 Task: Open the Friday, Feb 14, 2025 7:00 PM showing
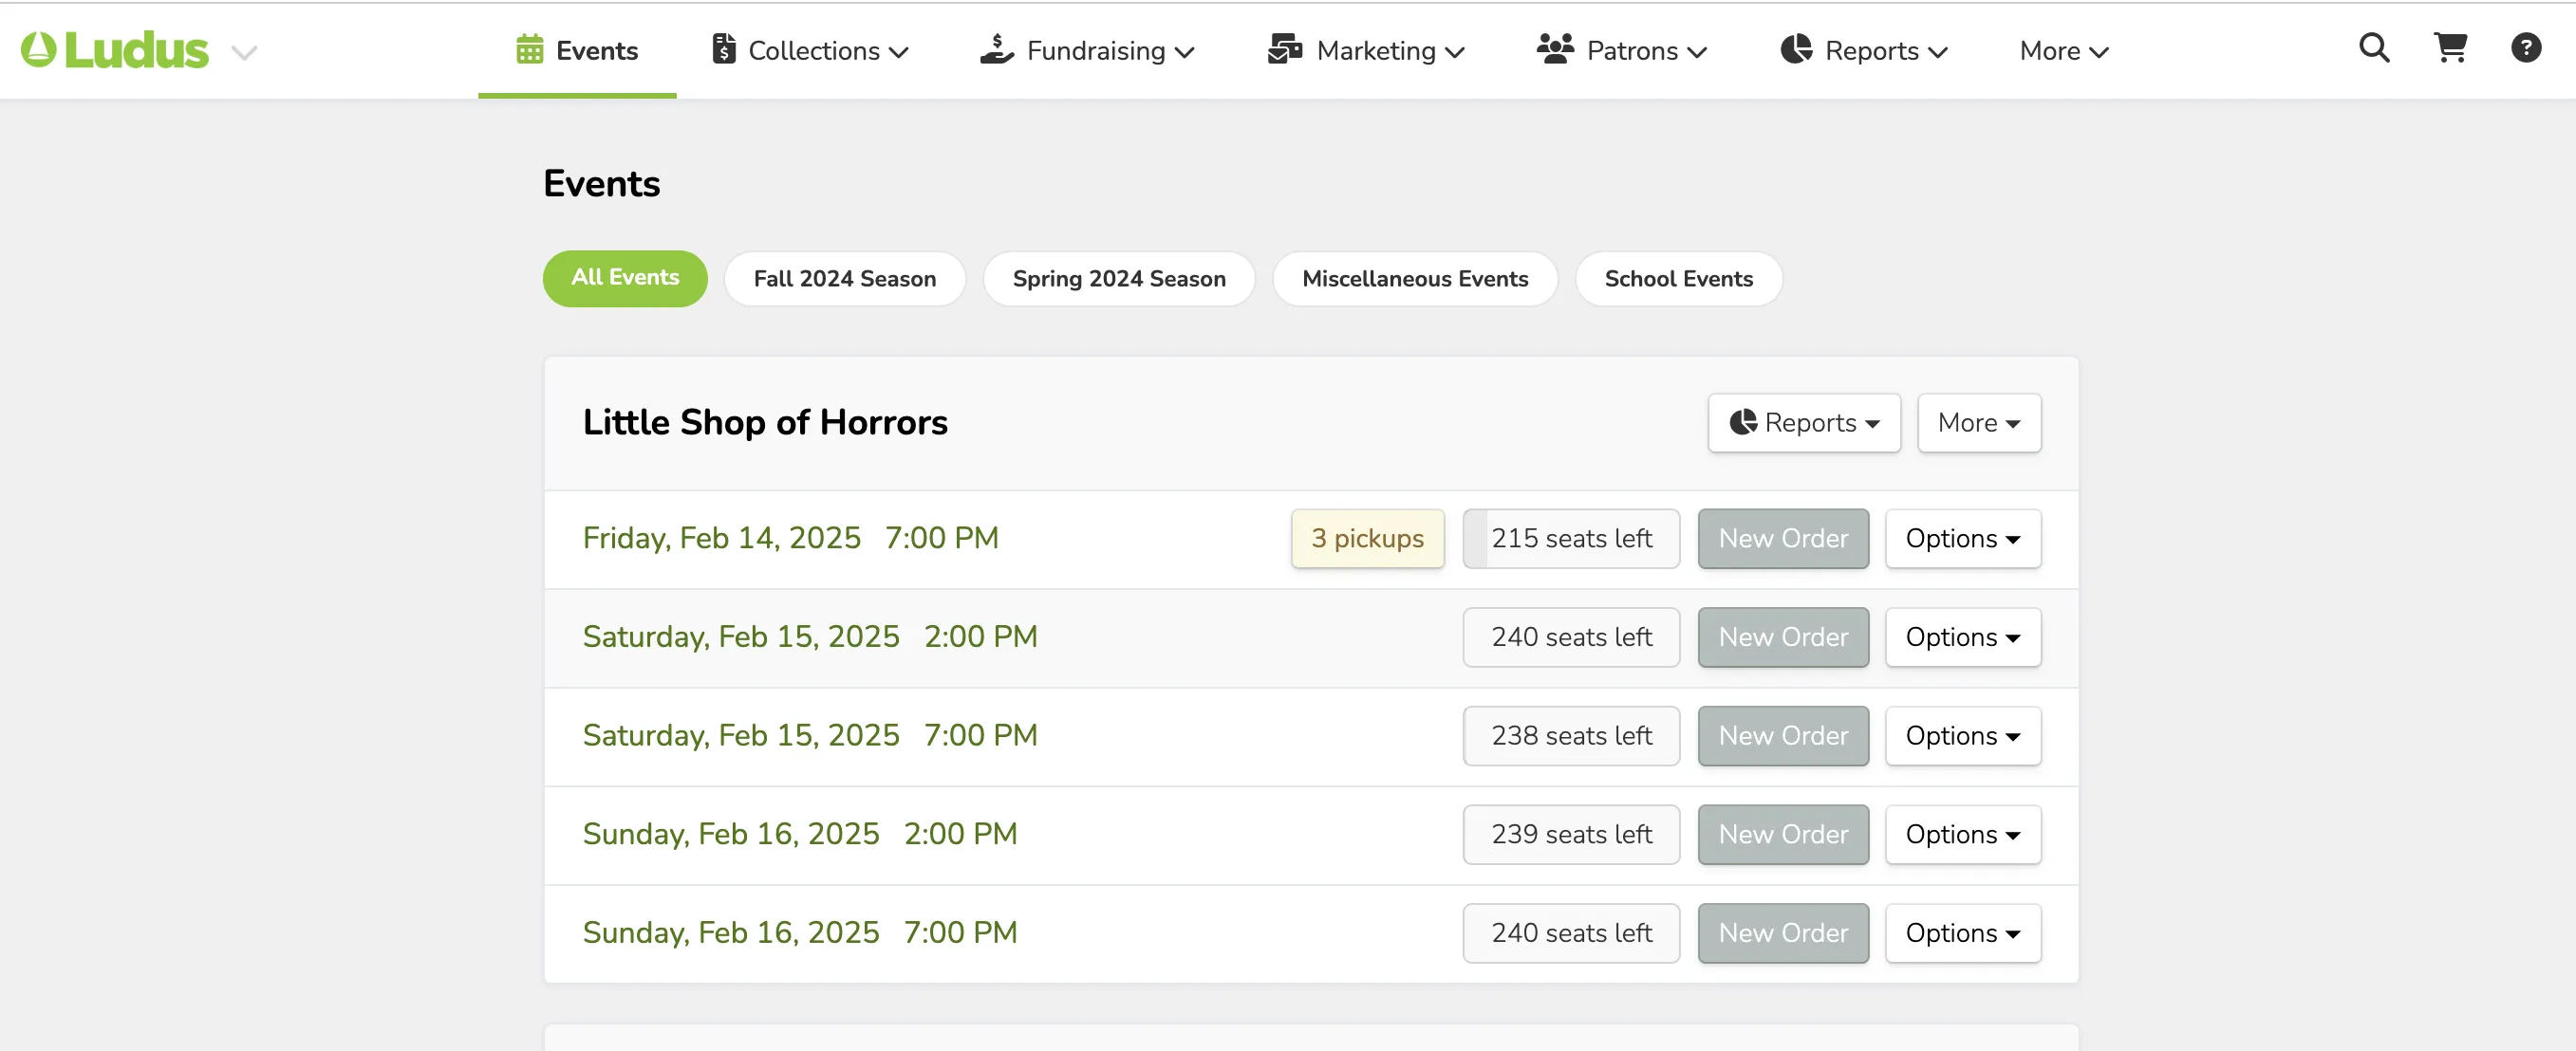coord(790,539)
